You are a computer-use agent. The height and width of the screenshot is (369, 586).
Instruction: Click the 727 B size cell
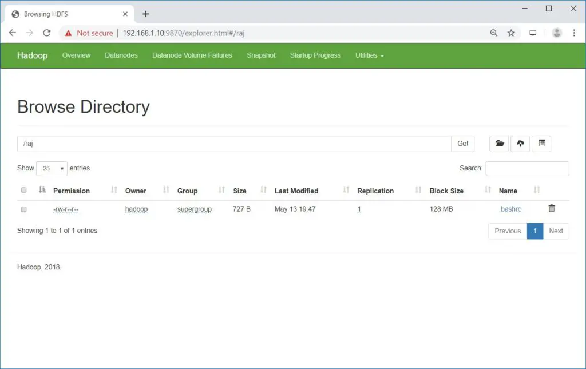pos(241,209)
